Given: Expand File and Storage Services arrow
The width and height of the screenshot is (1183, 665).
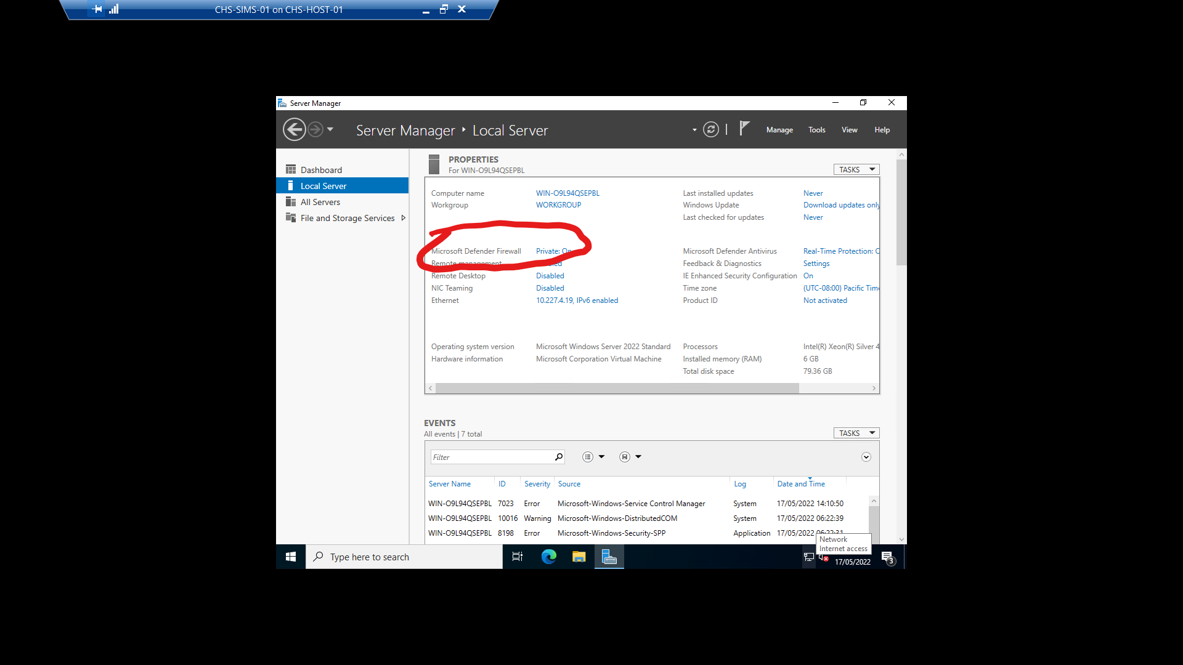Looking at the screenshot, I should point(404,218).
